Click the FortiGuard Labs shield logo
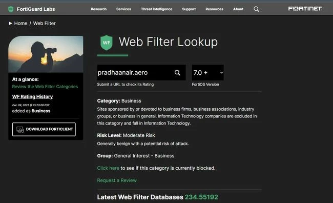This screenshot has width=333, height=203. coord(11,9)
